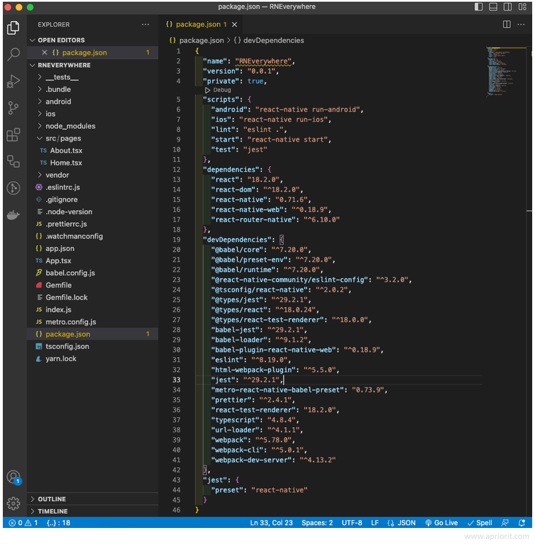The width and height of the screenshot is (535, 546).
Task: Open feedback icon in status bar
Action: coord(505,523)
